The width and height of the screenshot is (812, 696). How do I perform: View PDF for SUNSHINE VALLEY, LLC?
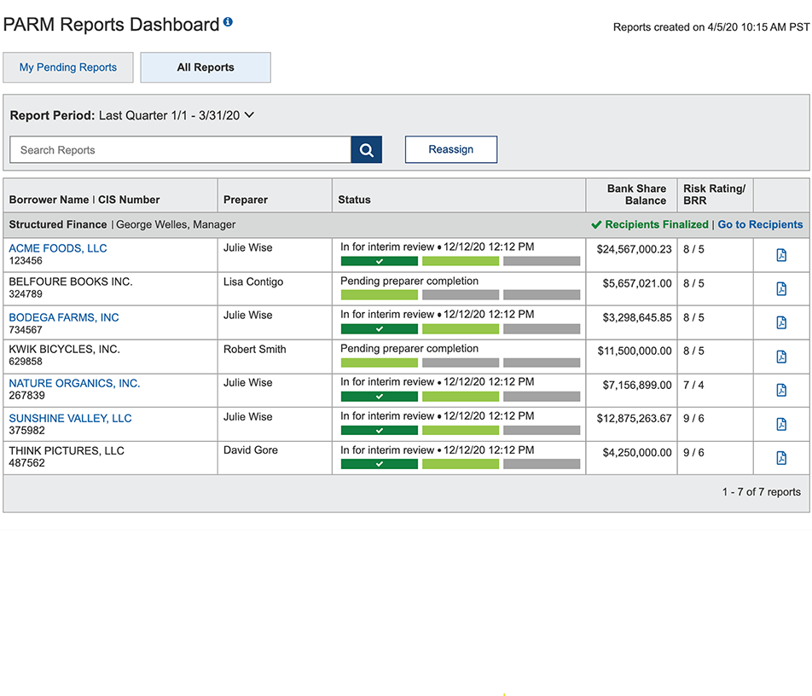coord(780,424)
